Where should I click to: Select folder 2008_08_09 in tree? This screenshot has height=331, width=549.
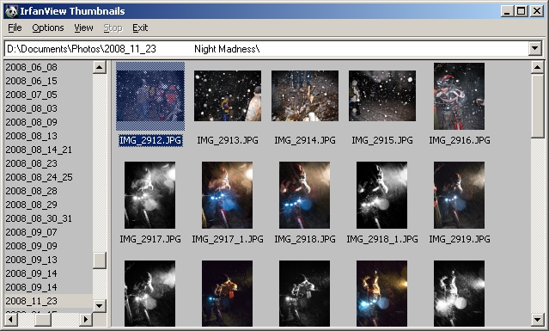click(31, 122)
